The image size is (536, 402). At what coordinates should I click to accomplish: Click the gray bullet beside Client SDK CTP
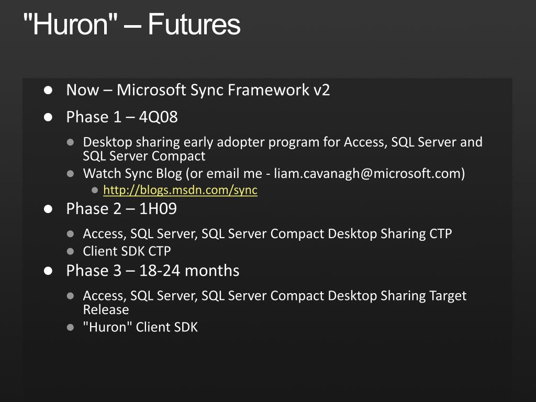[71, 252]
